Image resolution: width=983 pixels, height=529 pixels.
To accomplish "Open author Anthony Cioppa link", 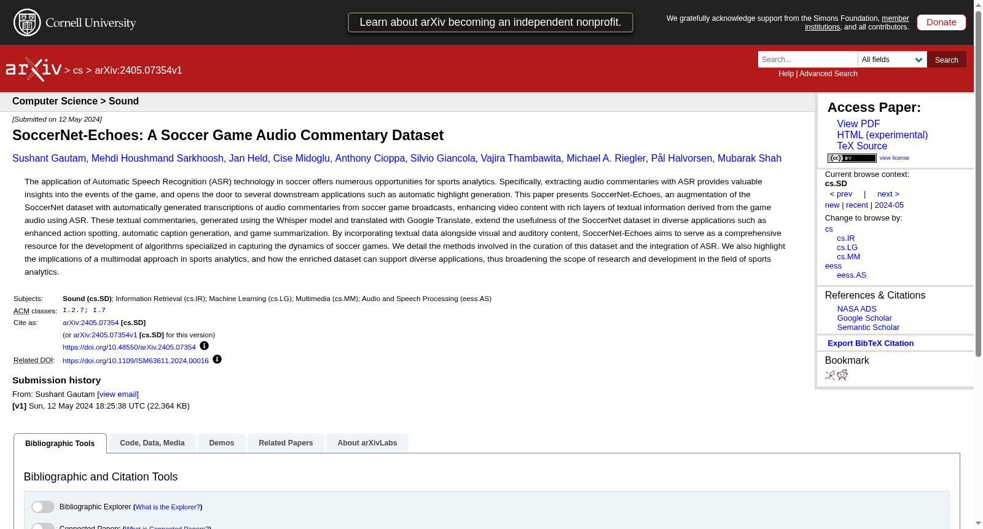I will [x=370, y=159].
